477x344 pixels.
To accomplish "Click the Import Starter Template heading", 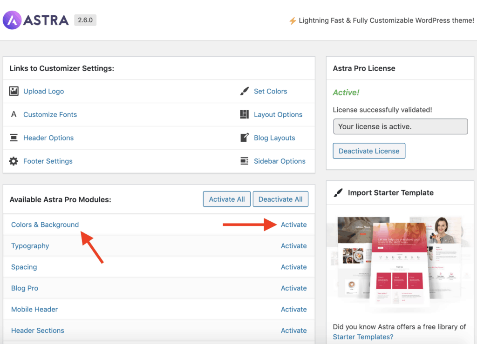I will click(x=391, y=193).
